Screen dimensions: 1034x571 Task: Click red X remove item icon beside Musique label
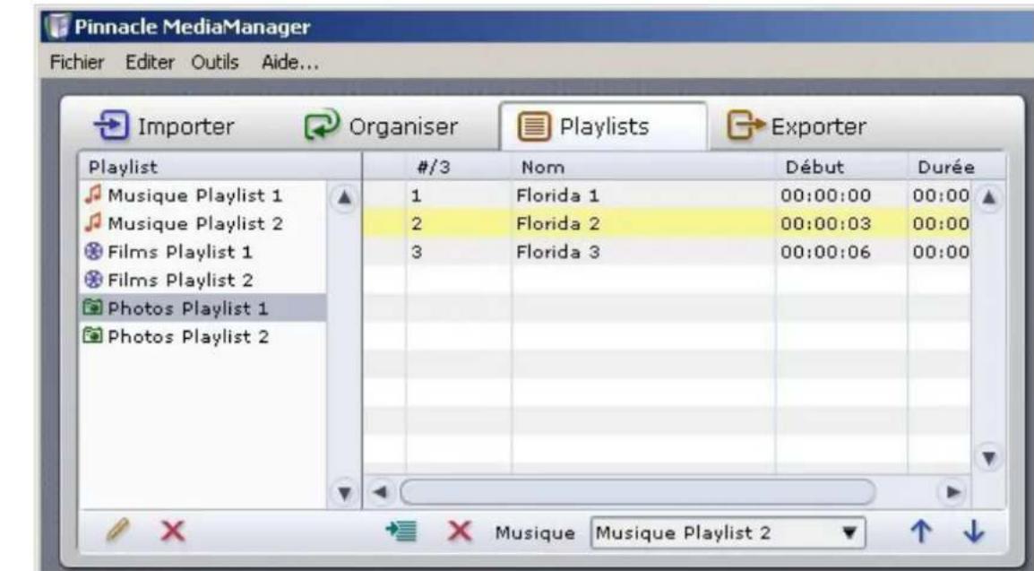(x=460, y=531)
